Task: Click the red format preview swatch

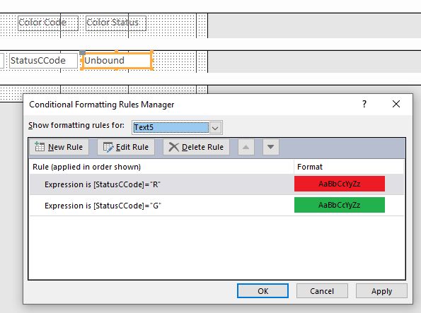Action: point(340,184)
